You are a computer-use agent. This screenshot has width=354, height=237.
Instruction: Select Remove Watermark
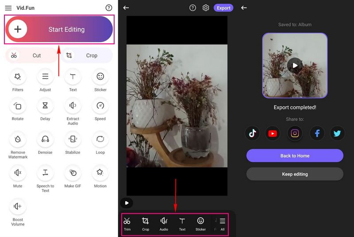(x=18, y=145)
